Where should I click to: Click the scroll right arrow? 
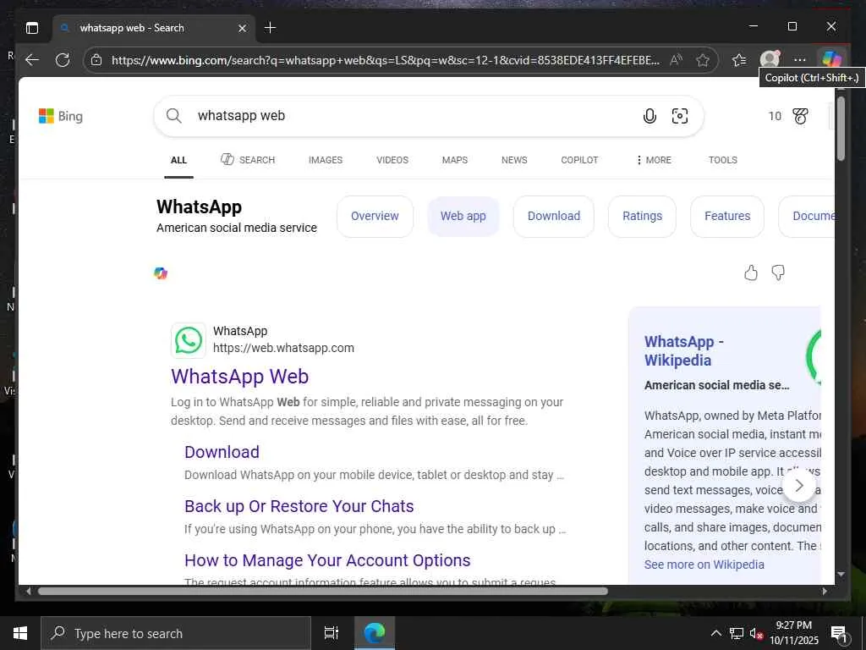[x=825, y=591]
